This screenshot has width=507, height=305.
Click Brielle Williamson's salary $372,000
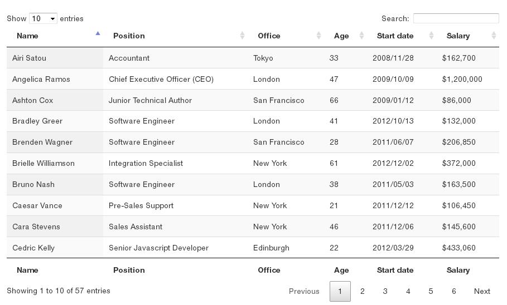(x=458, y=163)
